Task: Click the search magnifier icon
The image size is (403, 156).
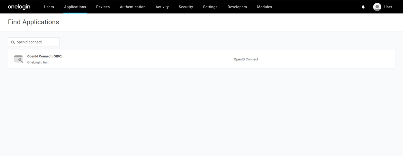Action: [13, 42]
